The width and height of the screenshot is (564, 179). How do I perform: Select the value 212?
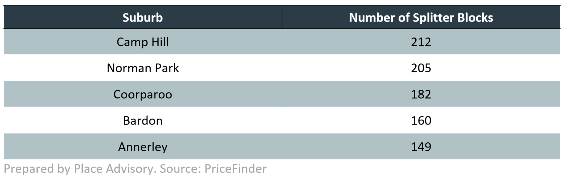pos(421,42)
